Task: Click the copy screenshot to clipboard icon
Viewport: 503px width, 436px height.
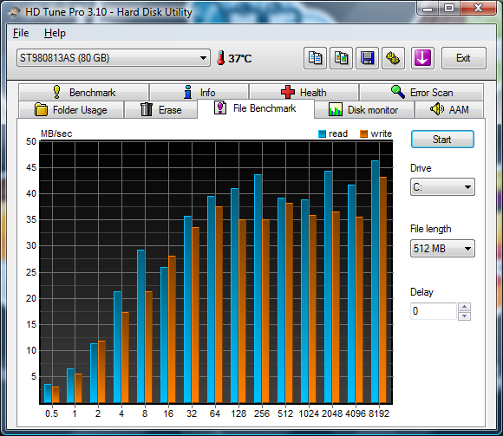Action: click(x=342, y=58)
